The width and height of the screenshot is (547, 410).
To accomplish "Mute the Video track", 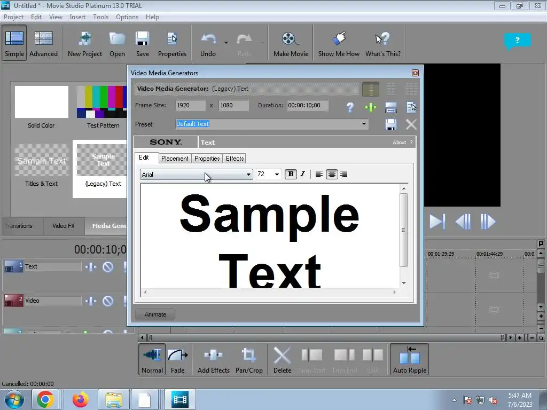I will (x=108, y=301).
